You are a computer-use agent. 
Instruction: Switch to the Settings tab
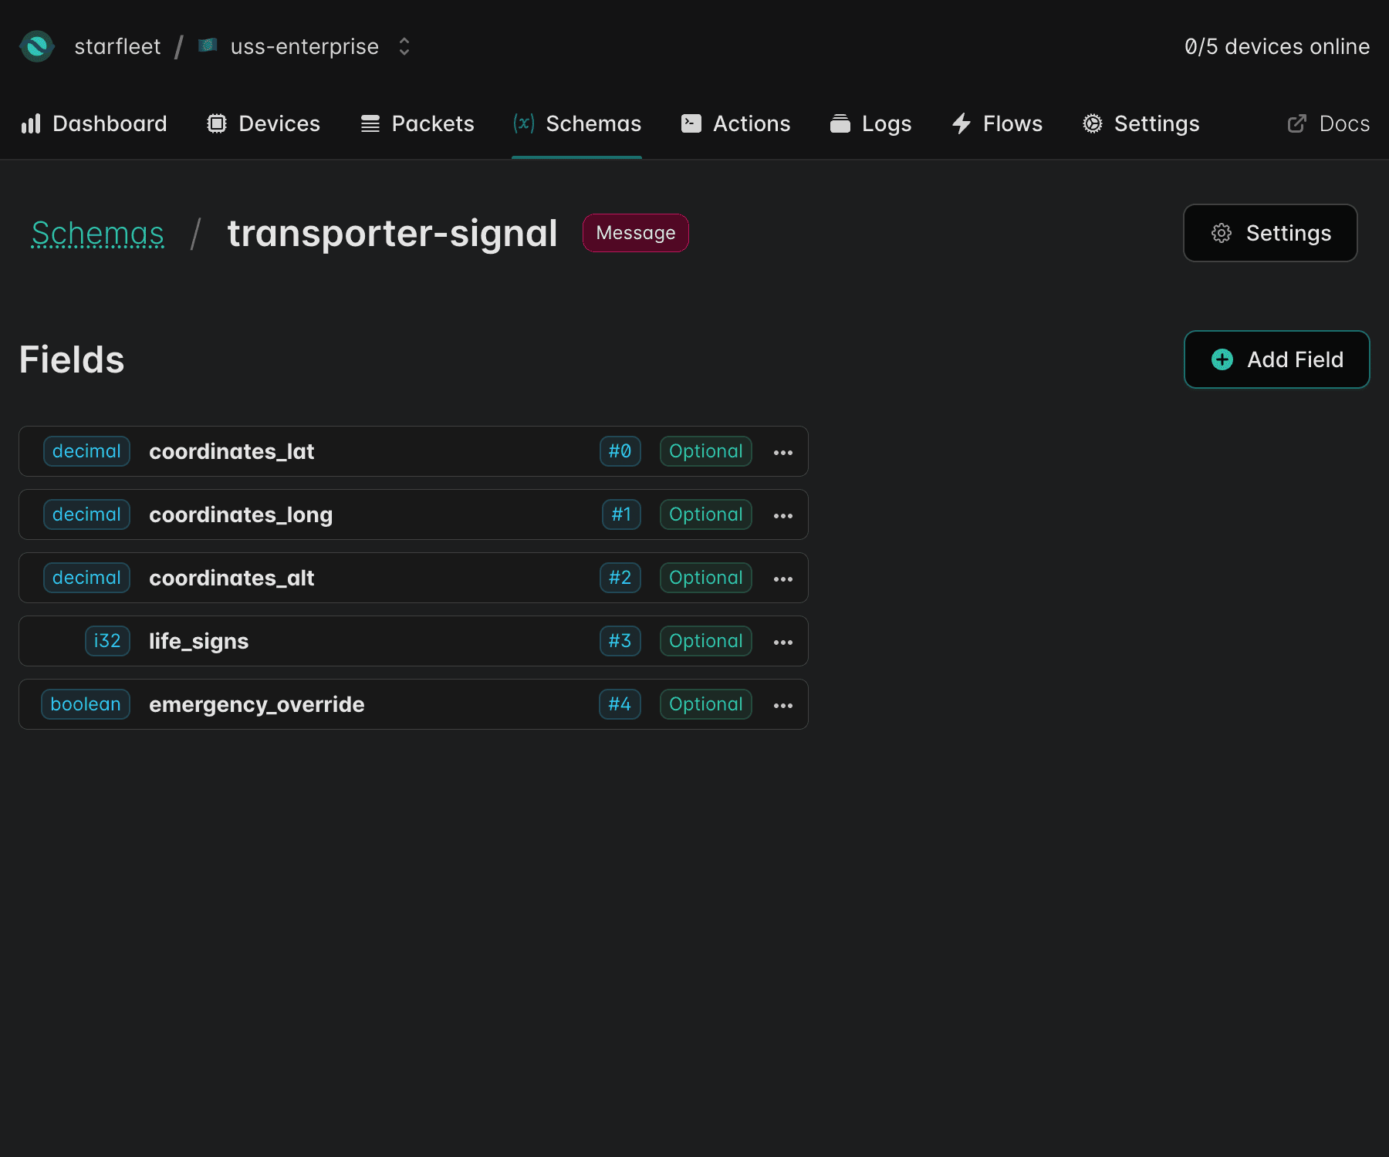pyautogui.click(x=1141, y=123)
